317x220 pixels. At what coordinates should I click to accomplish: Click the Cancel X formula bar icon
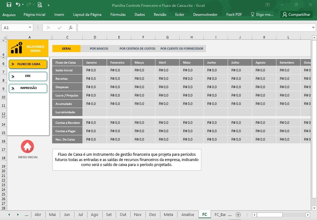click(48, 28)
